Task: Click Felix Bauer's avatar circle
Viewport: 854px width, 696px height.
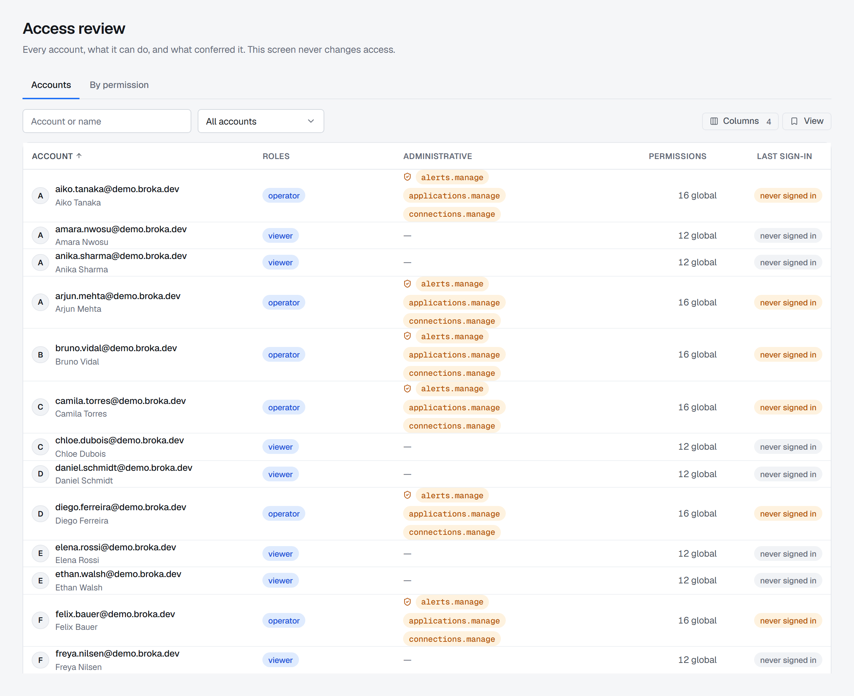Action: [40, 620]
